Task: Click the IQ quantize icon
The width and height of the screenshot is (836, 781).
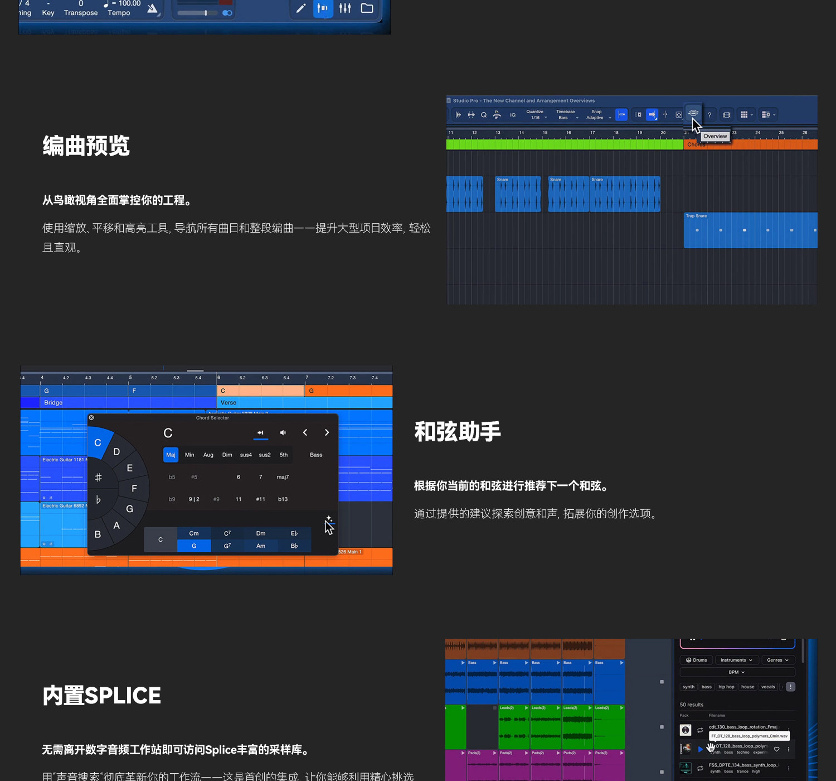Action: [x=513, y=115]
